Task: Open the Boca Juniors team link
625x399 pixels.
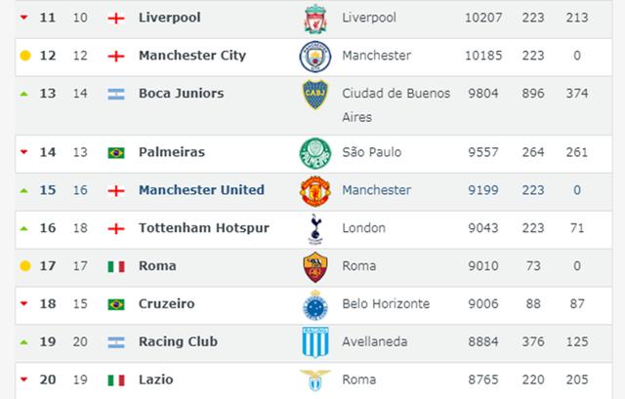Action: [181, 94]
